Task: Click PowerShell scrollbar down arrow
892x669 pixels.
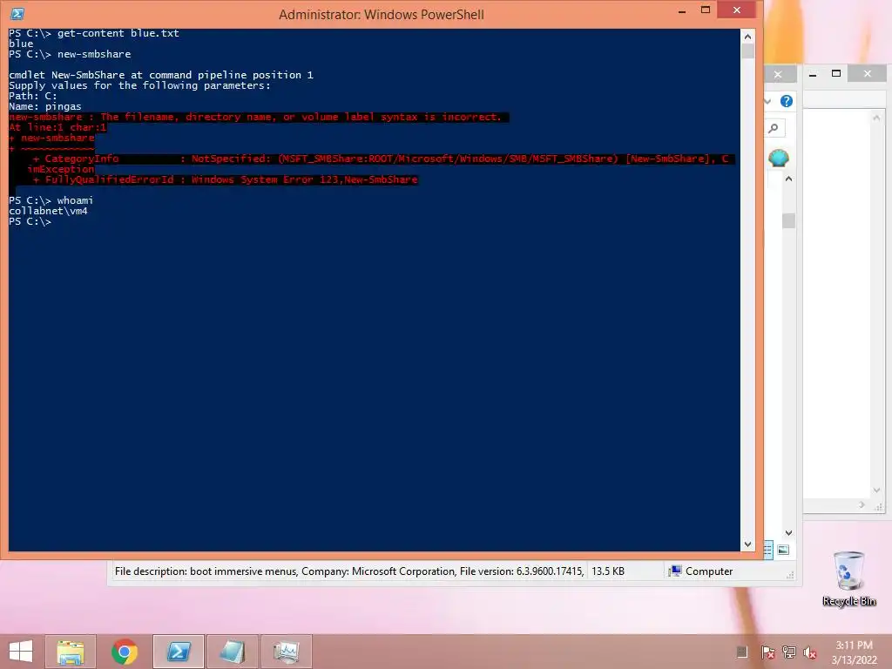Action: pyautogui.click(x=747, y=544)
